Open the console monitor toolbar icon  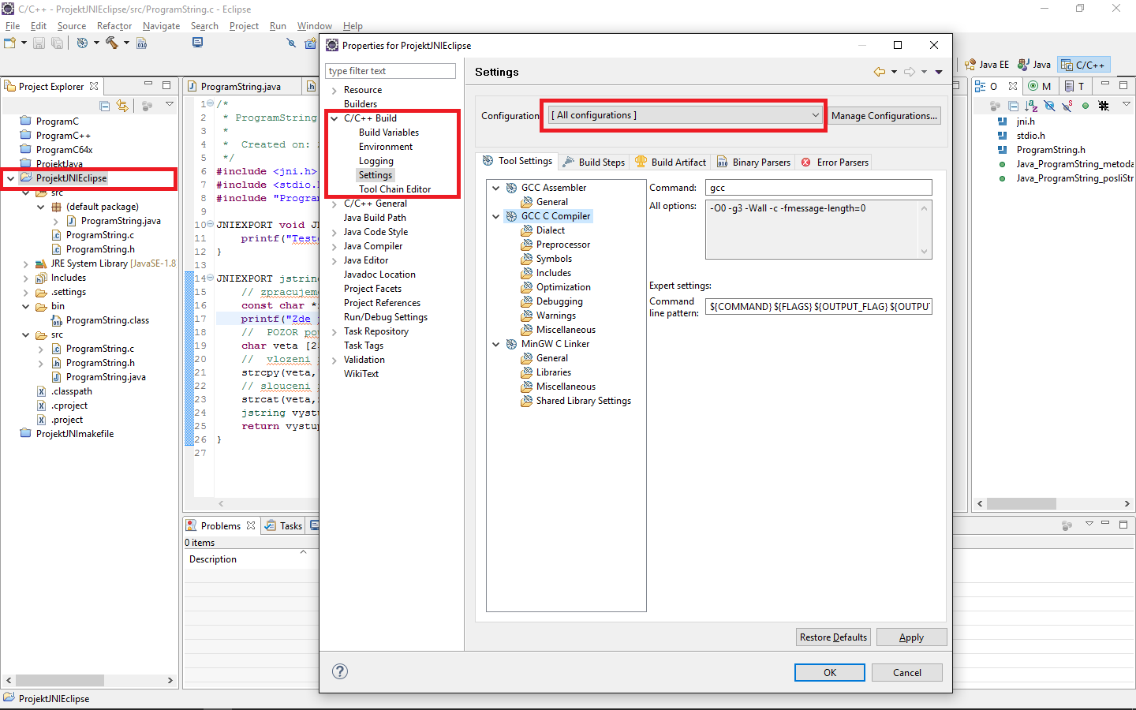(196, 43)
